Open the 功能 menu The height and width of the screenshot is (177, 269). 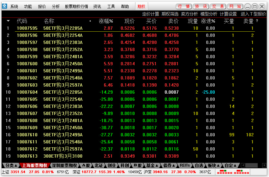pos(28,6)
